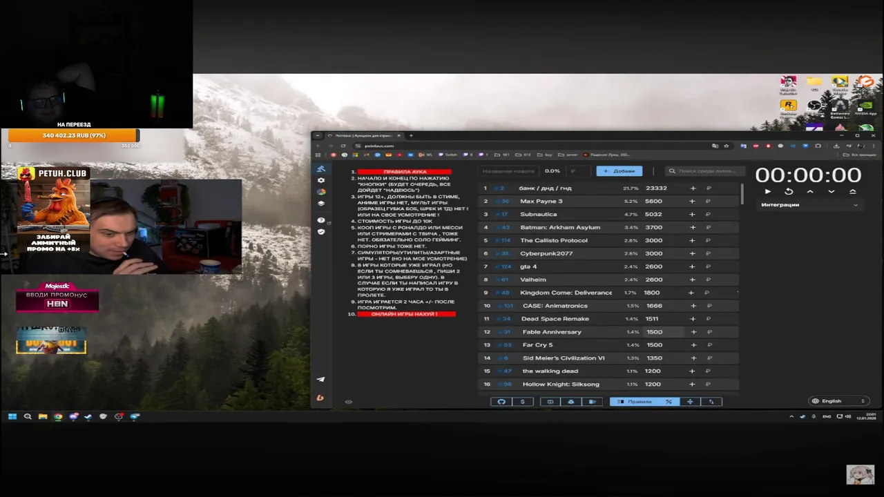Viewport: 884px width, 497px height.
Task: Open a new browser tab with the plus
Action: (411, 135)
